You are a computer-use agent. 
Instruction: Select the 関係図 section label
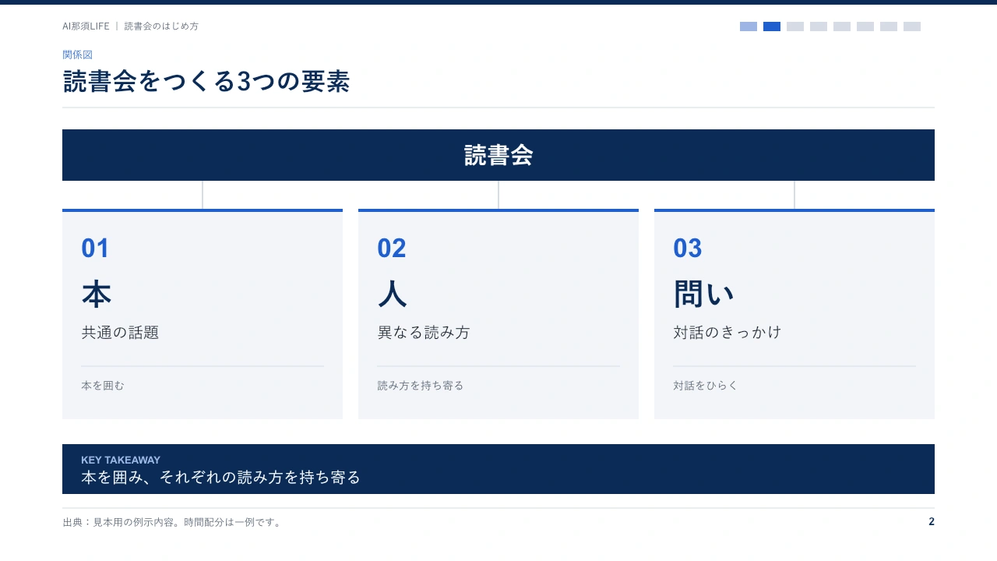click(77, 55)
